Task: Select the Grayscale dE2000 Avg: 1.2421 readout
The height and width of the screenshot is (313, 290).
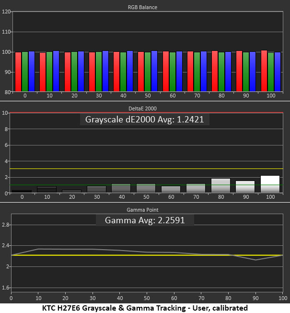Action: point(144,120)
